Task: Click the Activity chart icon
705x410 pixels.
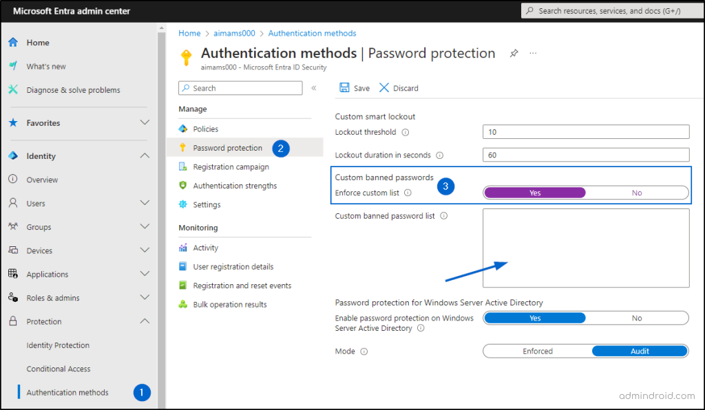Action: click(x=183, y=248)
